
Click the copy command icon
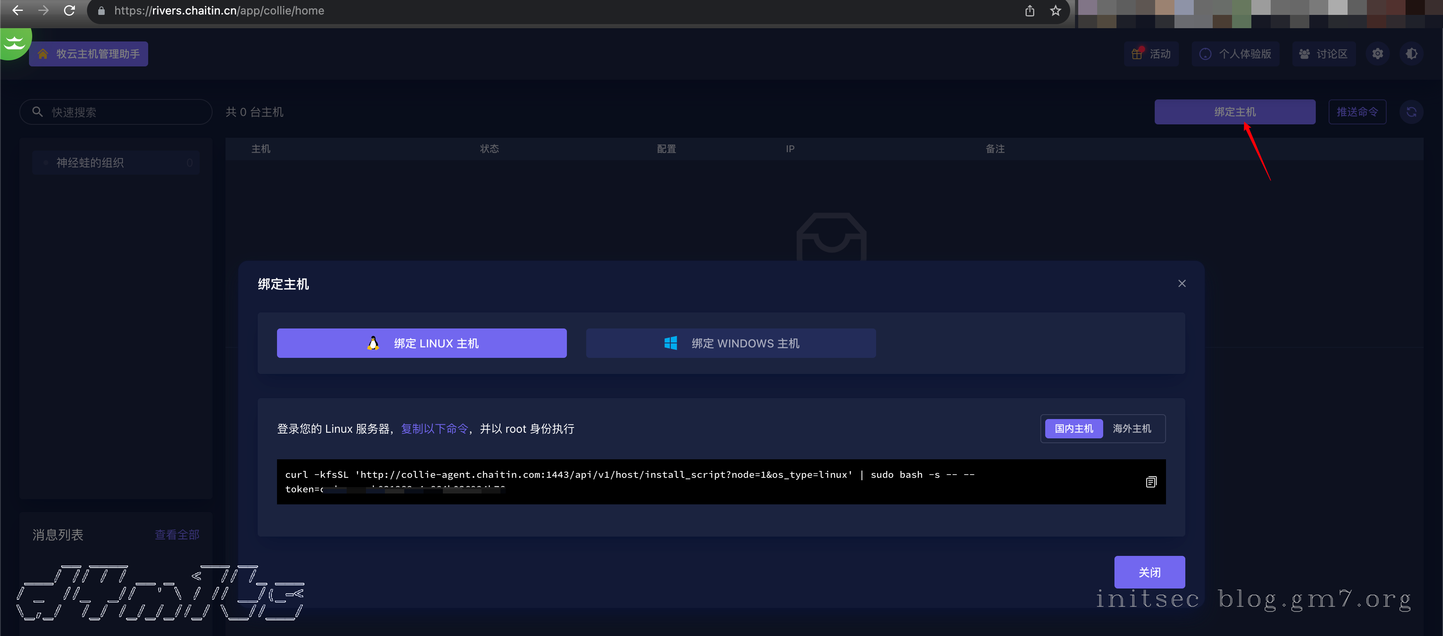(x=1151, y=482)
